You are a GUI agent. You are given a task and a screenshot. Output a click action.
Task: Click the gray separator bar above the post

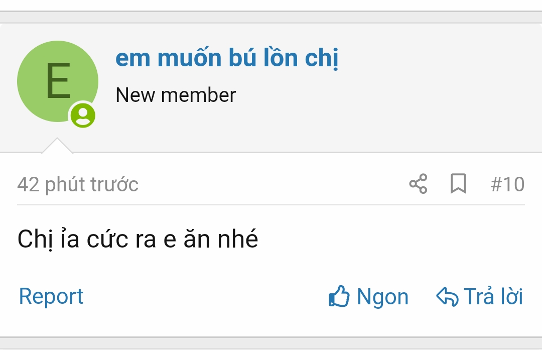point(271,17)
